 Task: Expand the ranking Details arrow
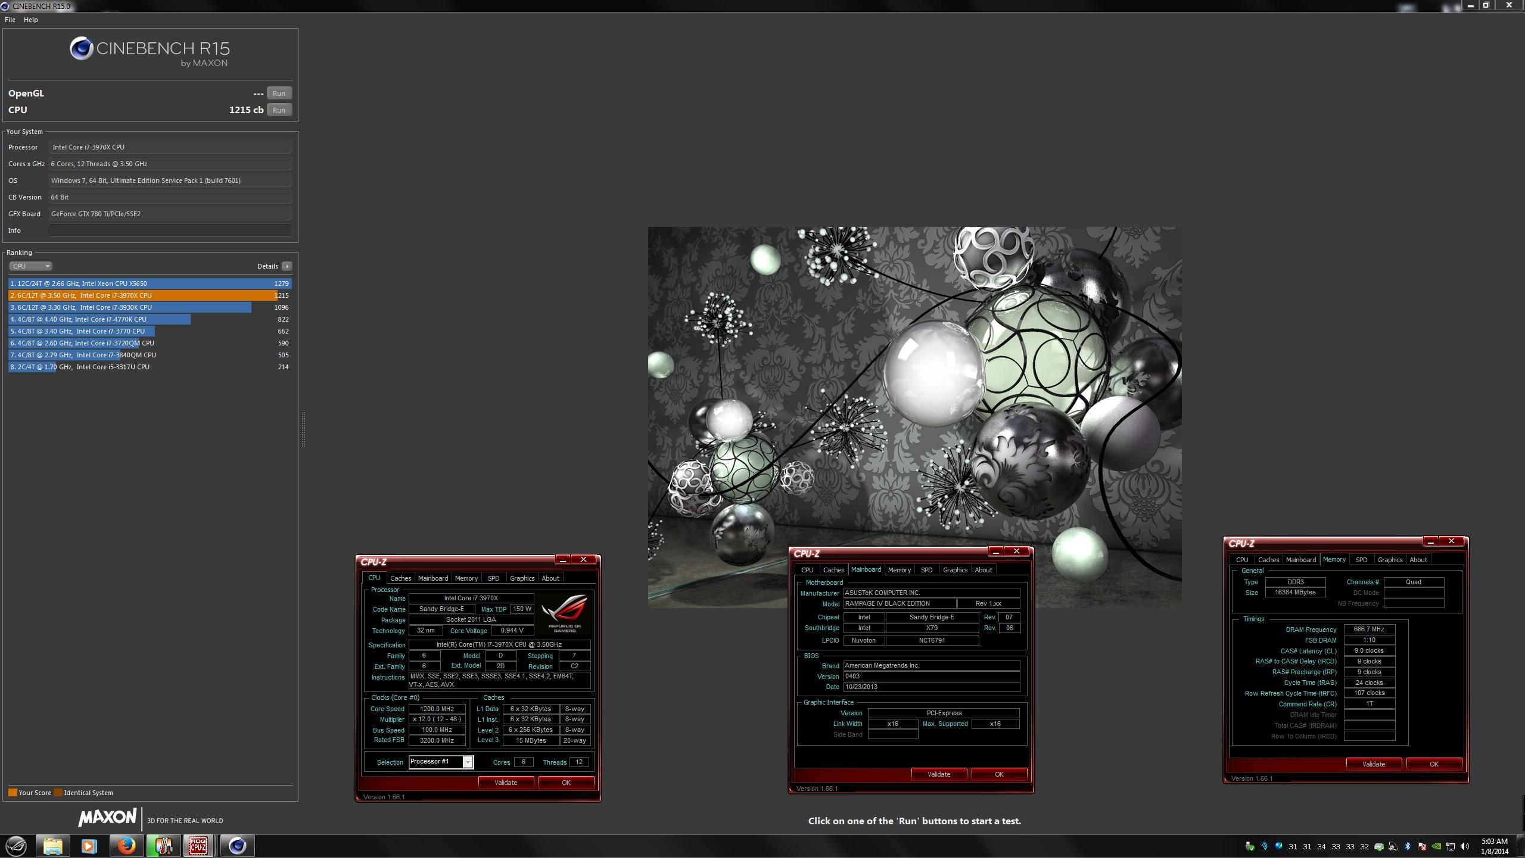point(287,267)
